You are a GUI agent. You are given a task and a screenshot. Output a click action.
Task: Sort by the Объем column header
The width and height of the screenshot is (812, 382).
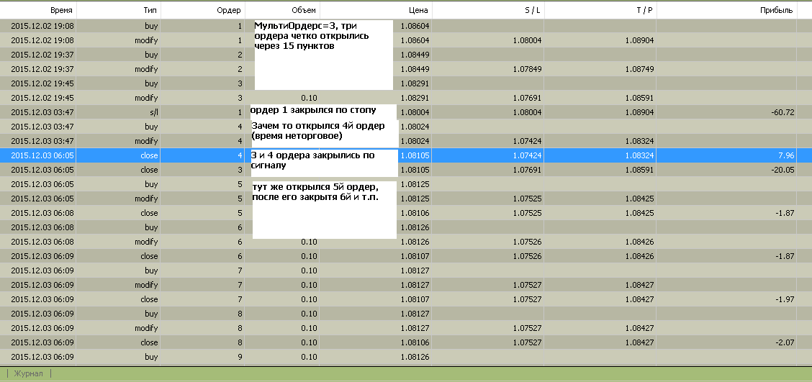(x=304, y=10)
